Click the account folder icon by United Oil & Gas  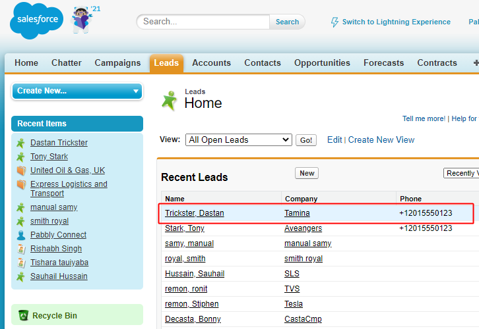click(x=21, y=170)
